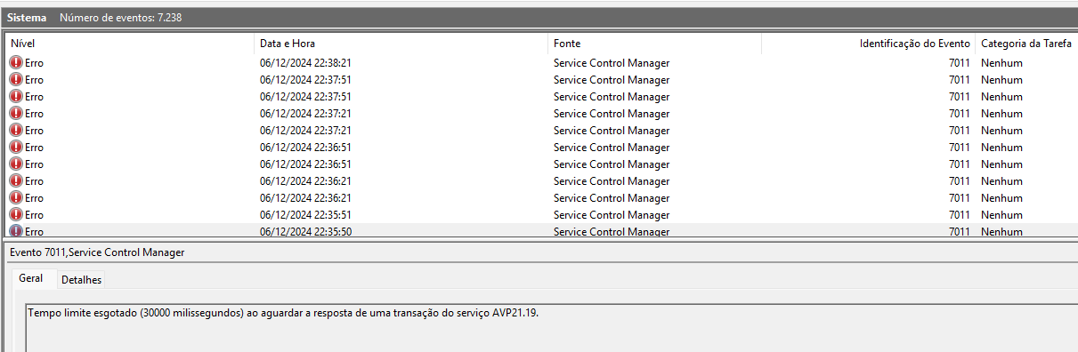Click the first 22:36:21 event ID 7011 cell
The height and width of the screenshot is (352, 1078).
tap(959, 181)
